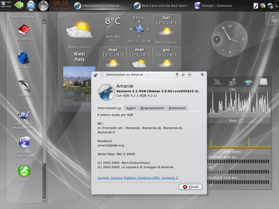Open the Plasma cashew in top-right corner

[274, 19]
